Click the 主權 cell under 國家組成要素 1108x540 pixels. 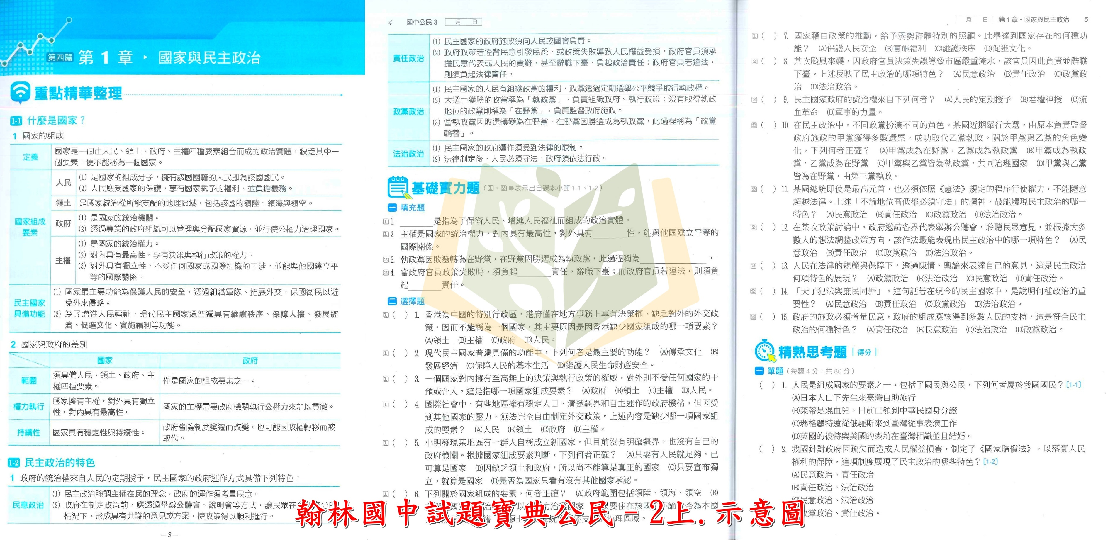[63, 261]
